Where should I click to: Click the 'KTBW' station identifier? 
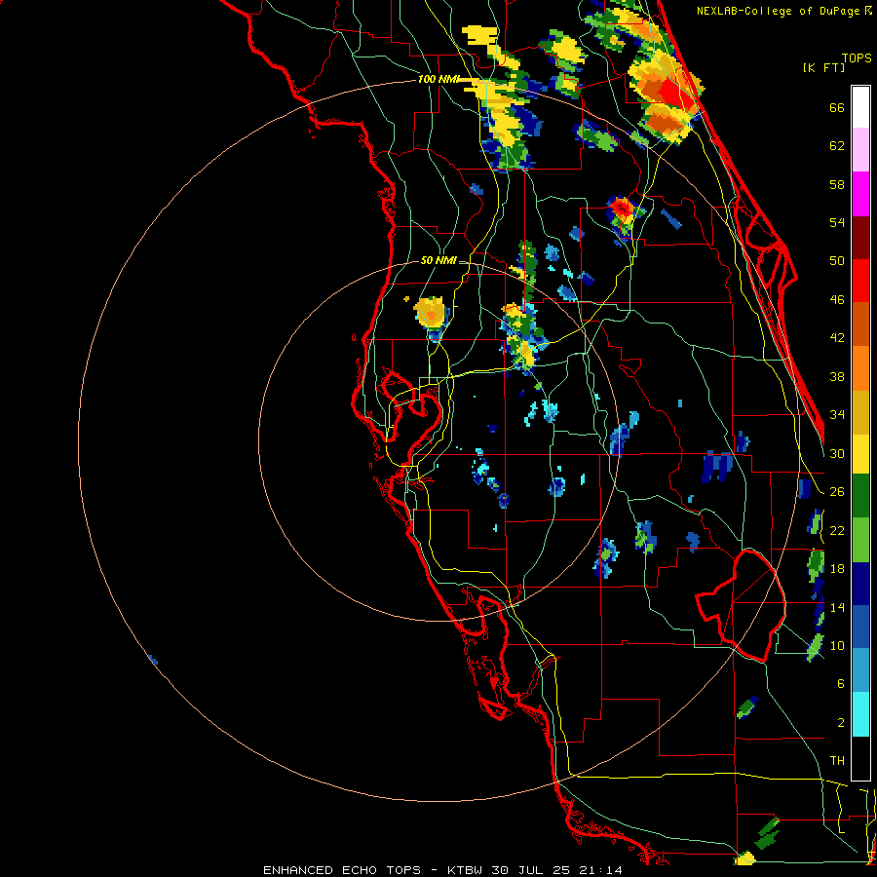coord(464,870)
